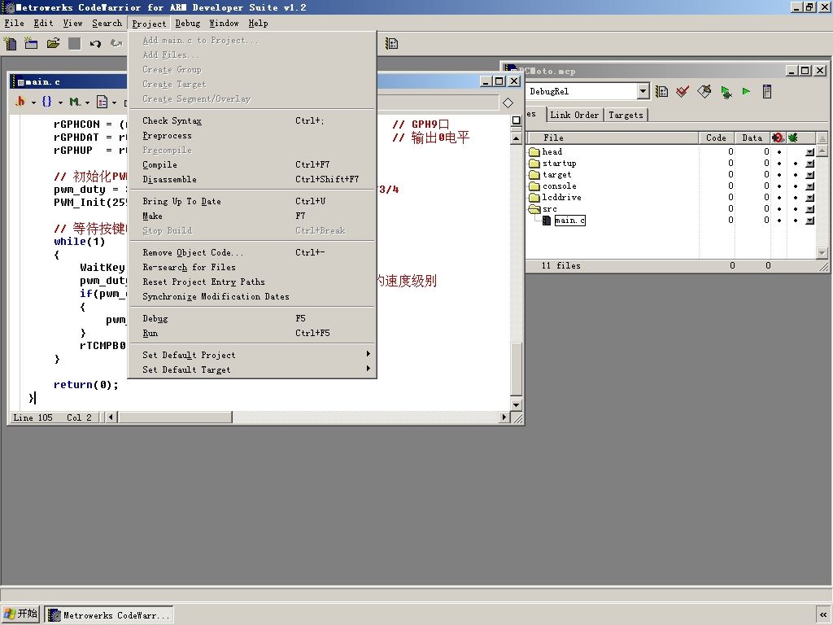The height and width of the screenshot is (625, 833).
Task: Click the New Project toolbar icon
Action: point(32,43)
